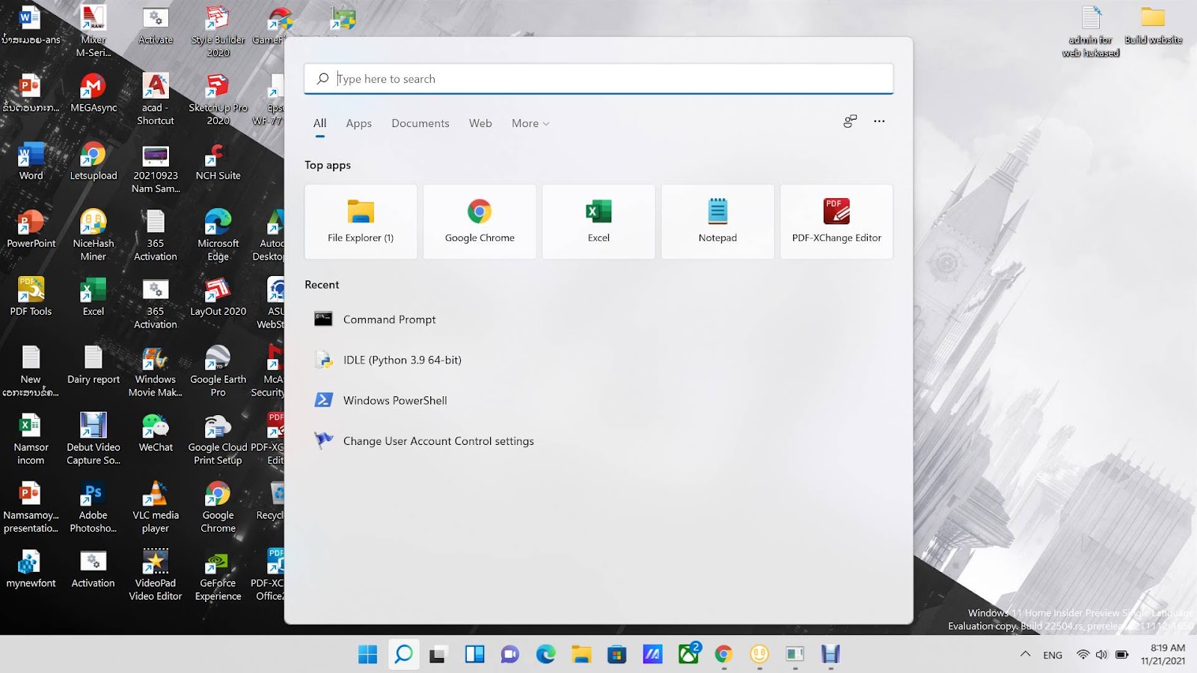The height and width of the screenshot is (673, 1197).
Task: Select the Namsor incom Excel file
Action: click(31, 440)
